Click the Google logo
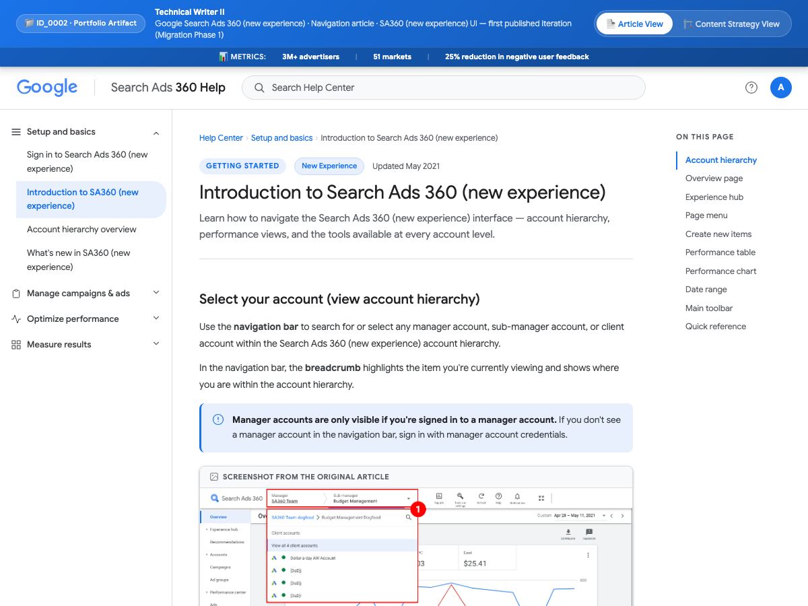This screenshot has height=606, width=808. pyautogui.click(x=47, y=88)
